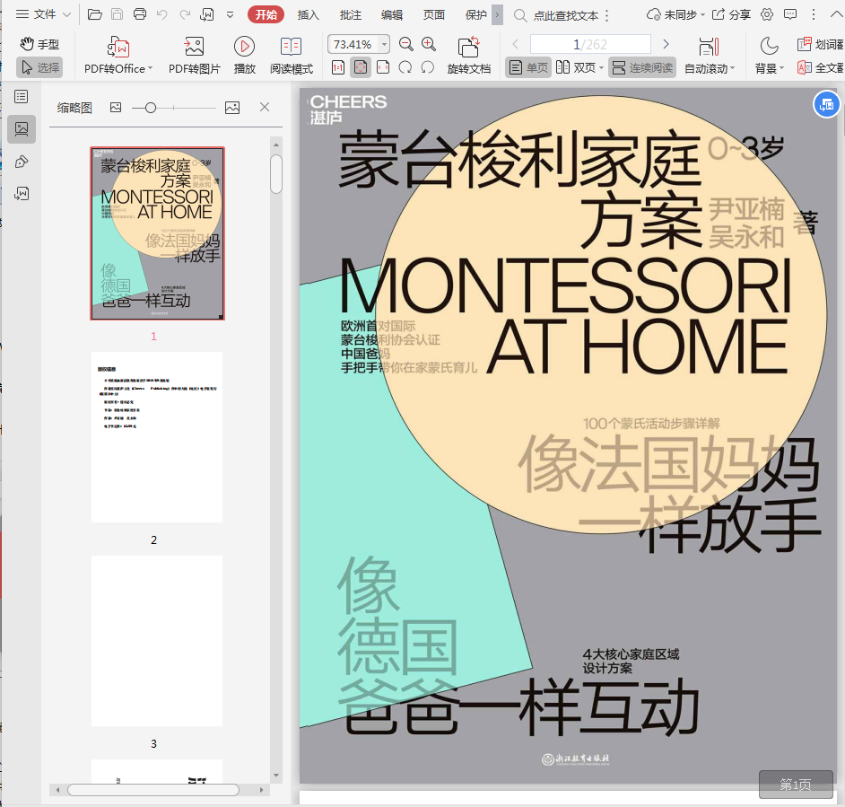Select the 开始 ribbon tab

coord(266,14)
